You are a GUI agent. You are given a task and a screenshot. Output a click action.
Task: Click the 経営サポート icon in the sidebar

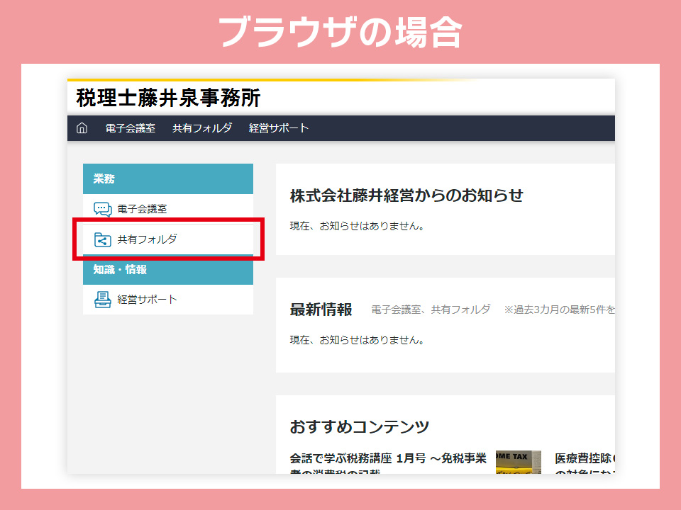[103, 300]
